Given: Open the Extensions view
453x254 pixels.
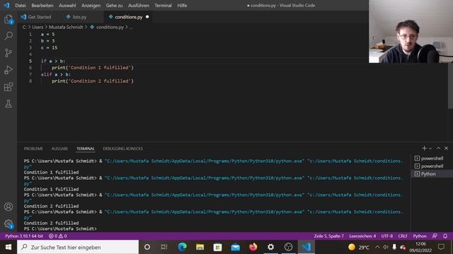Looking at the screenshot, I should click(8, 87).
